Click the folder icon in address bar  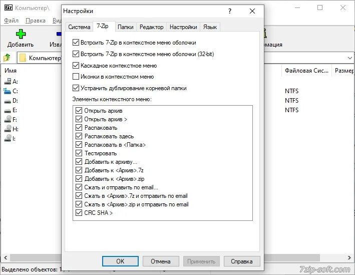[23, 58]
